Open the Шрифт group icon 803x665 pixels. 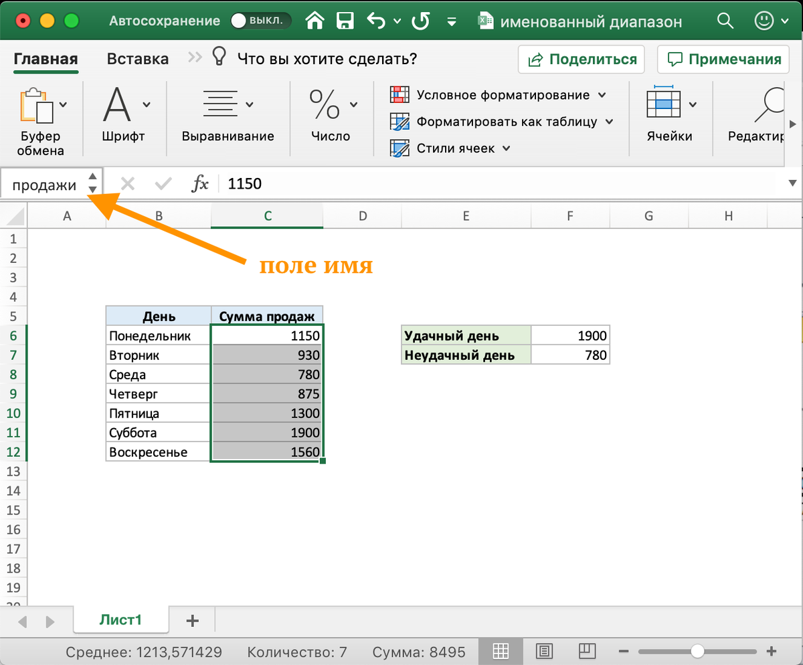[117, 104]
